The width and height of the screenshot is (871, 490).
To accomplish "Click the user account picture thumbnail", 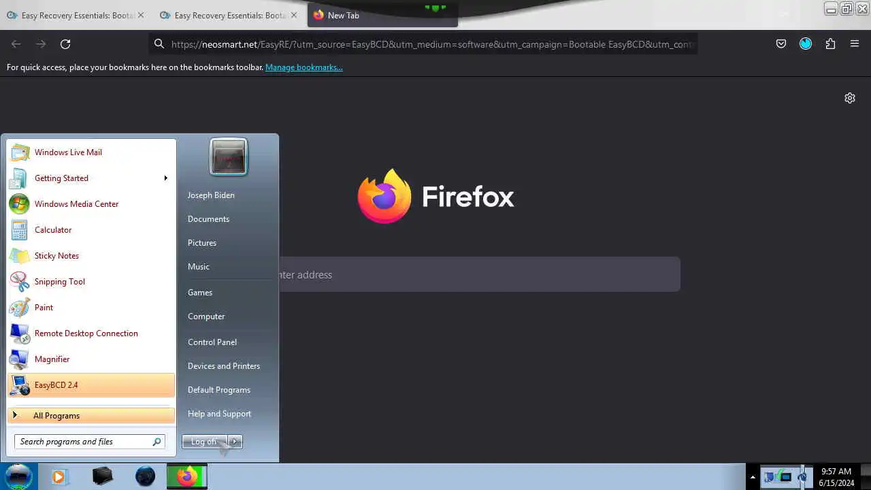I will 229,157.
